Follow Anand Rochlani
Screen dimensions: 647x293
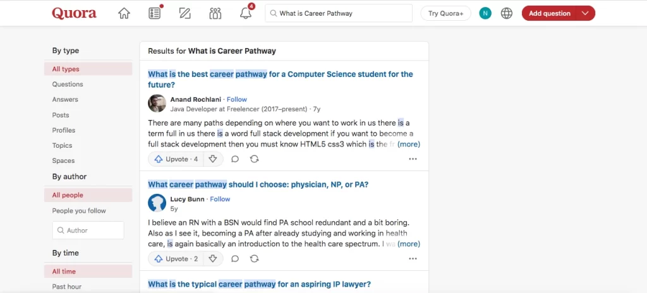pos(237,99)
